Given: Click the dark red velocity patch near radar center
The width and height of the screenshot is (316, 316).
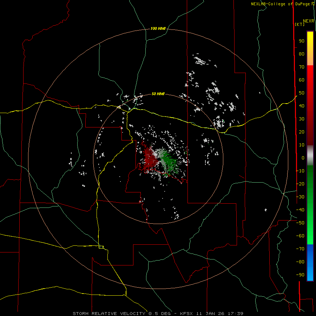Looking at the screenshot, I should pyautogui.click(x=150, y=158).
